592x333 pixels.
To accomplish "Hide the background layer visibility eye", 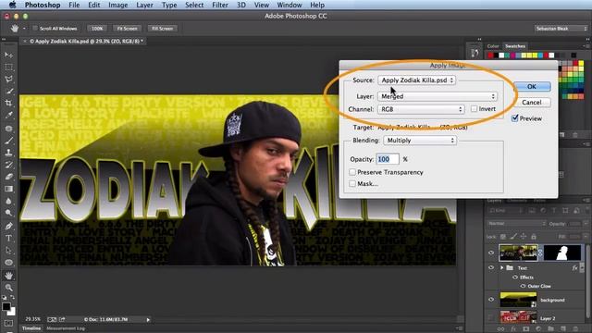I will coord(491,300).
